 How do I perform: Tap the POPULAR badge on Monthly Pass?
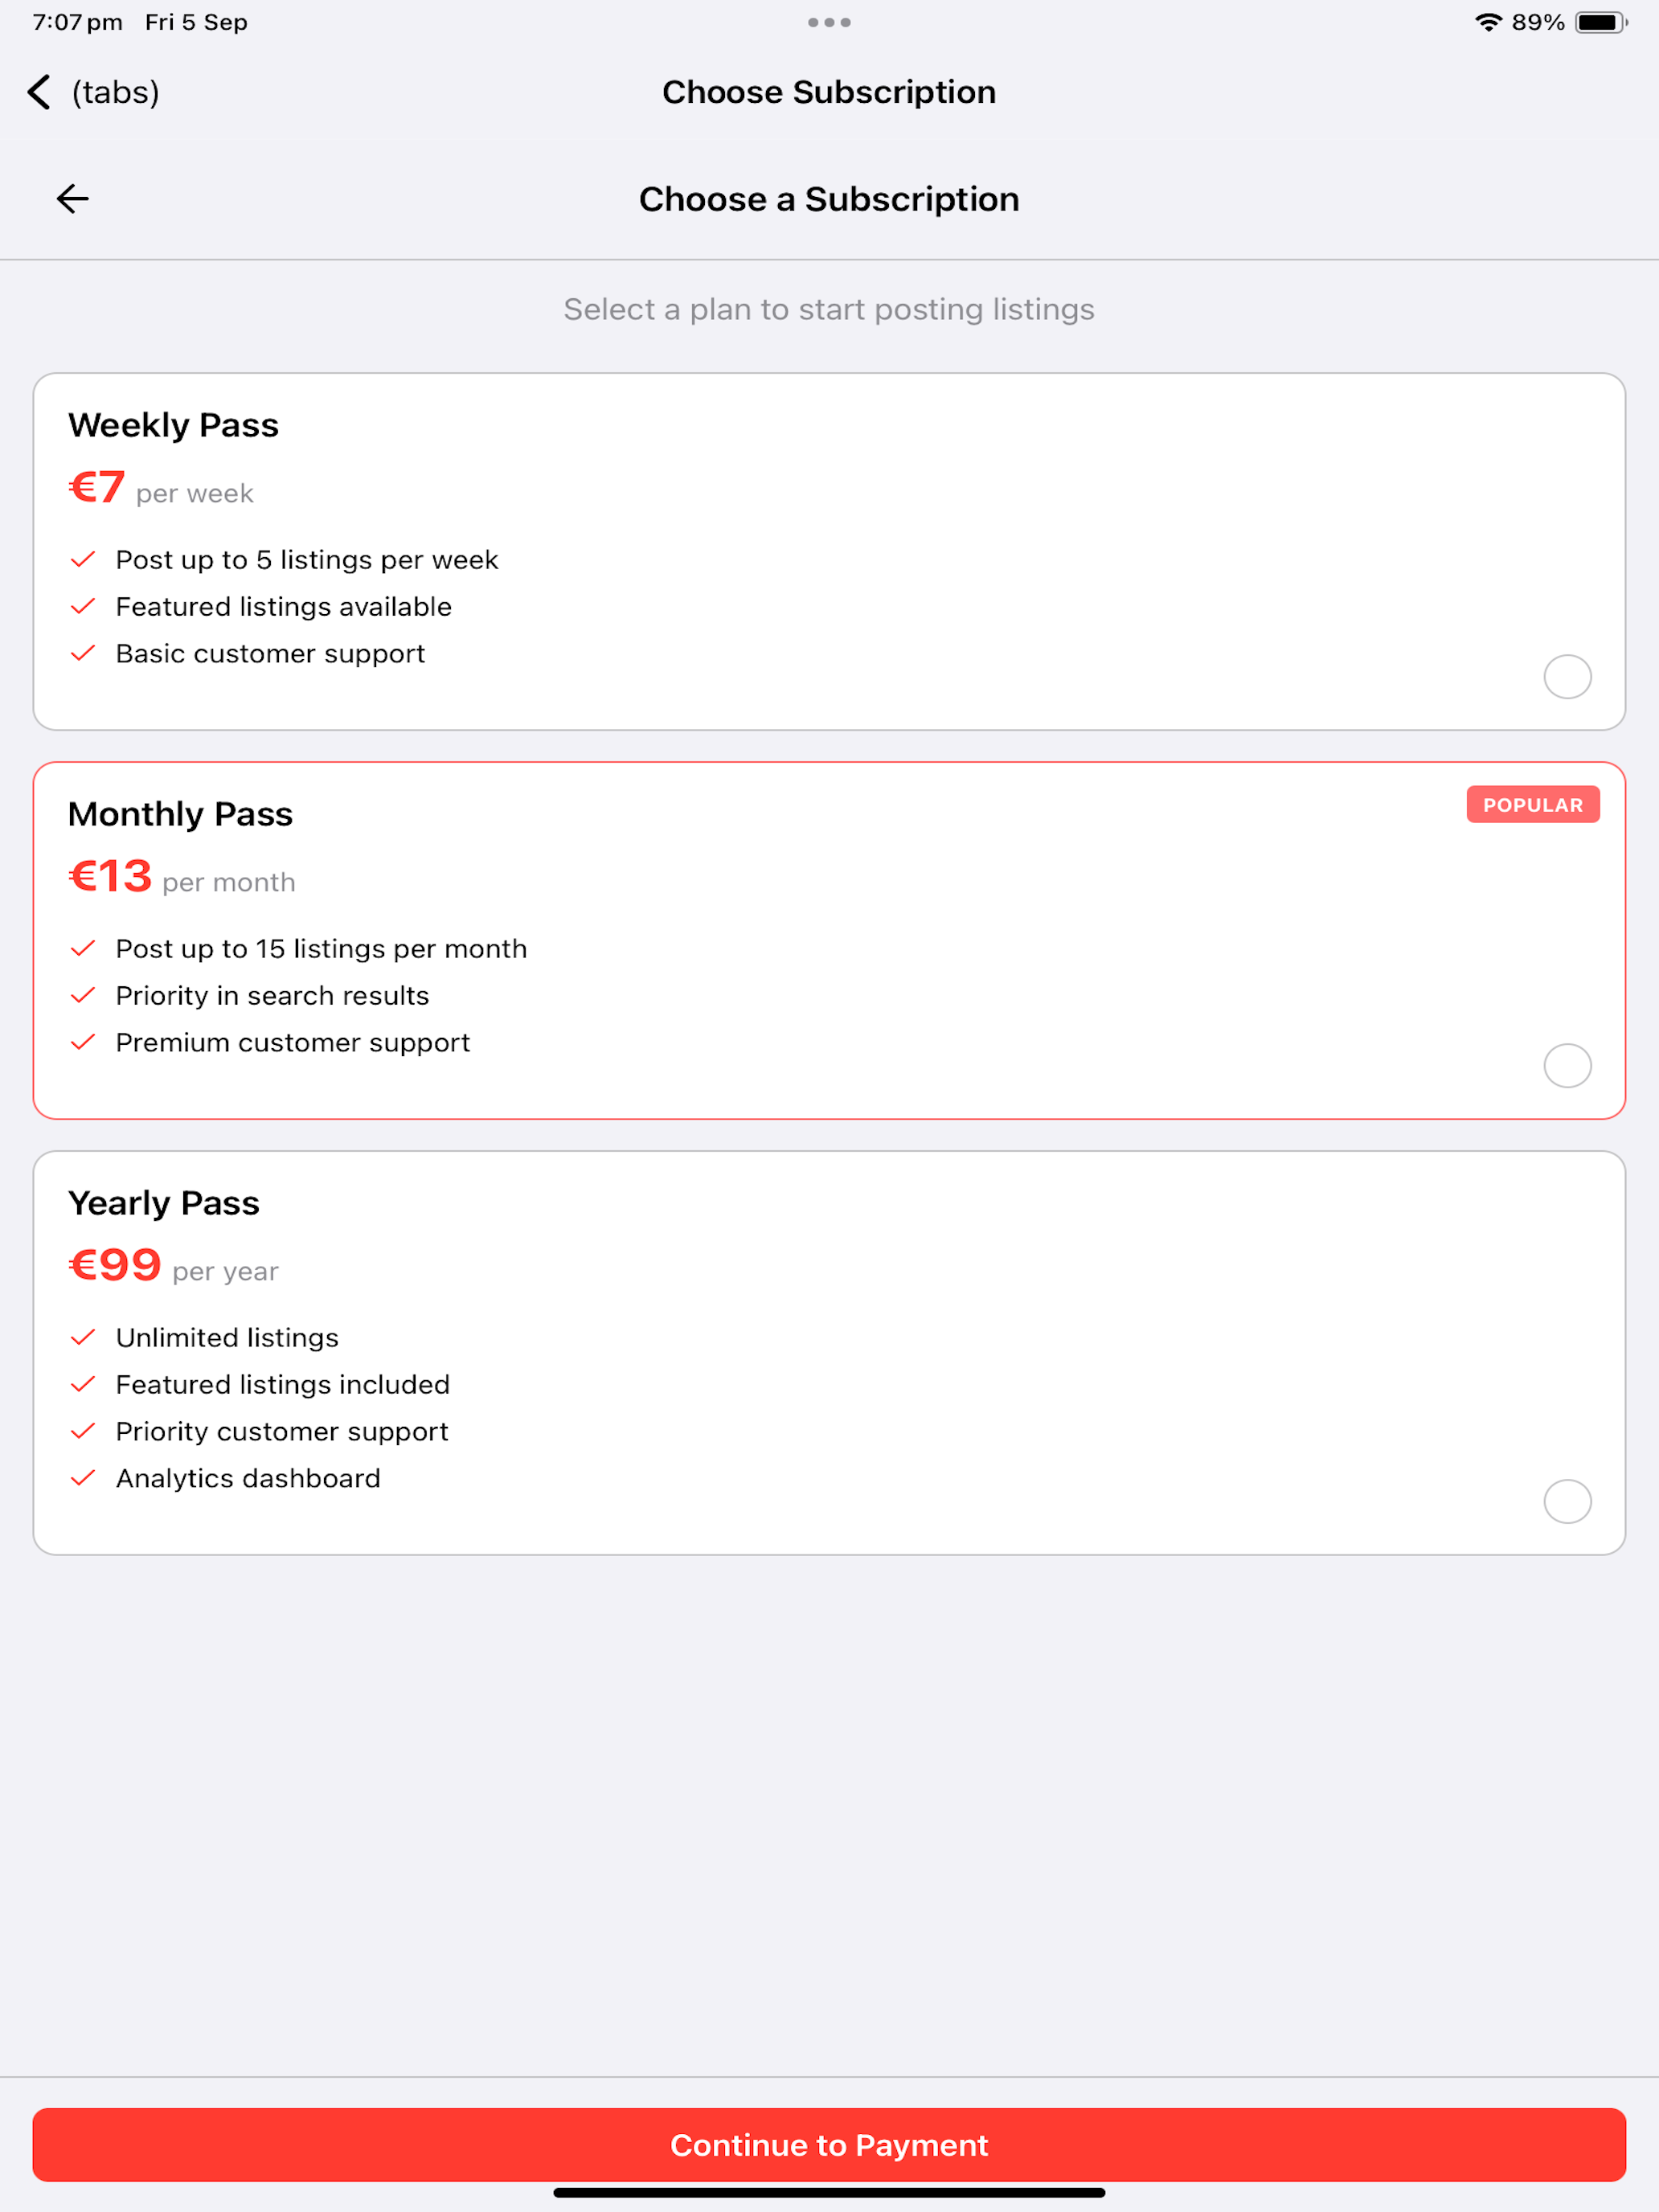pyautogui.click(x=1533, y=805)
